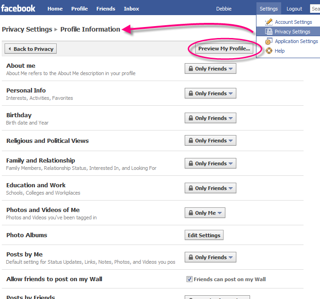Click the Religious and Political Views heading

coord(48,141)
